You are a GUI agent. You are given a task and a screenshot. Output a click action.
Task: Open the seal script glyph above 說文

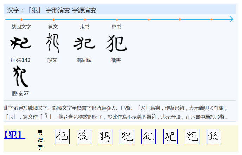click(x=52, y=43)
